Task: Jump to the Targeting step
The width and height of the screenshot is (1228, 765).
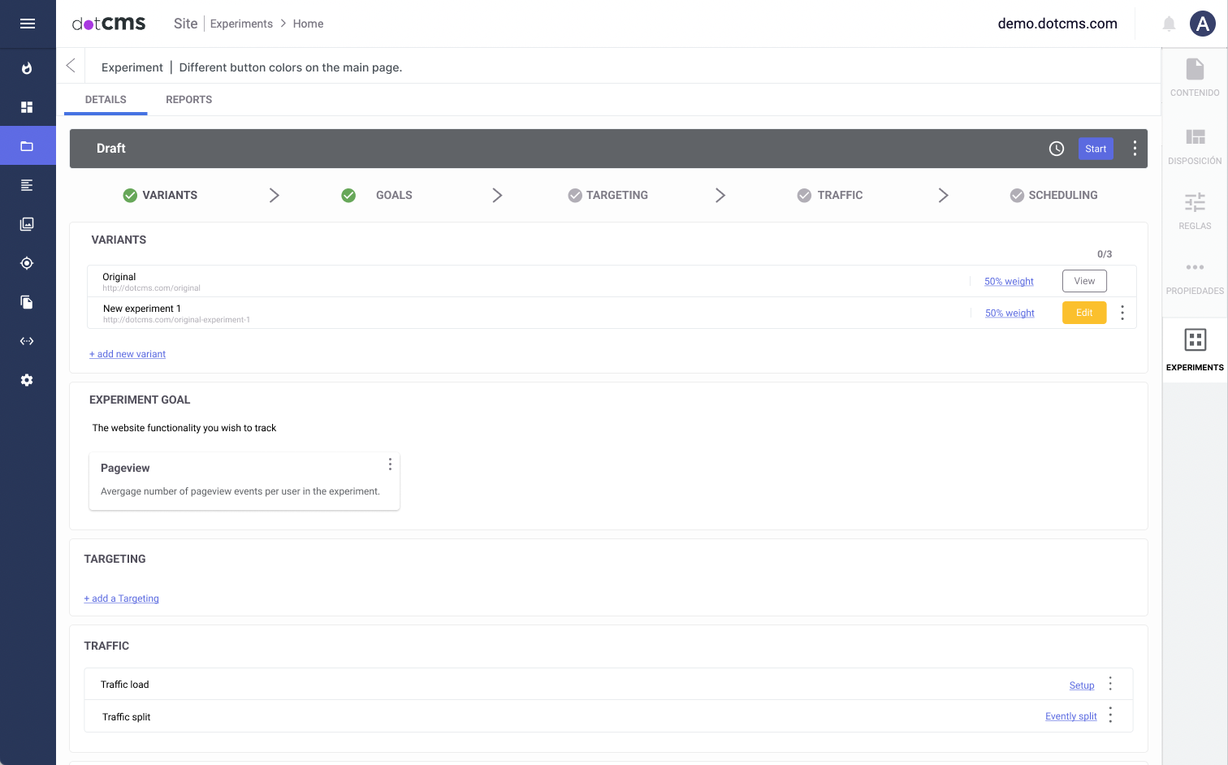Action: 608,195
